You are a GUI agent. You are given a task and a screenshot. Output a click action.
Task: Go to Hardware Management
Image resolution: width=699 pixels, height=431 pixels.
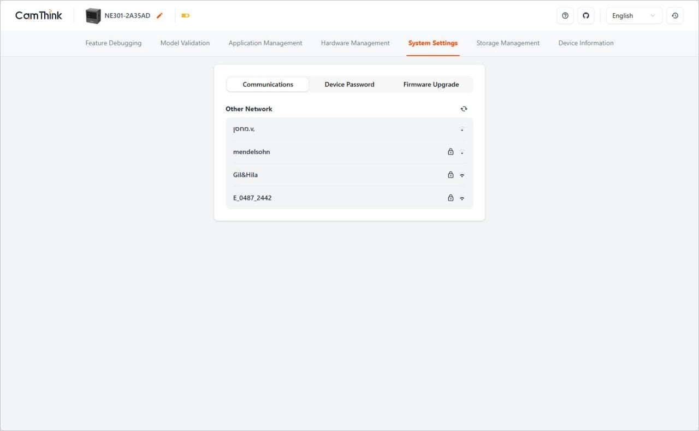(355, 43)
